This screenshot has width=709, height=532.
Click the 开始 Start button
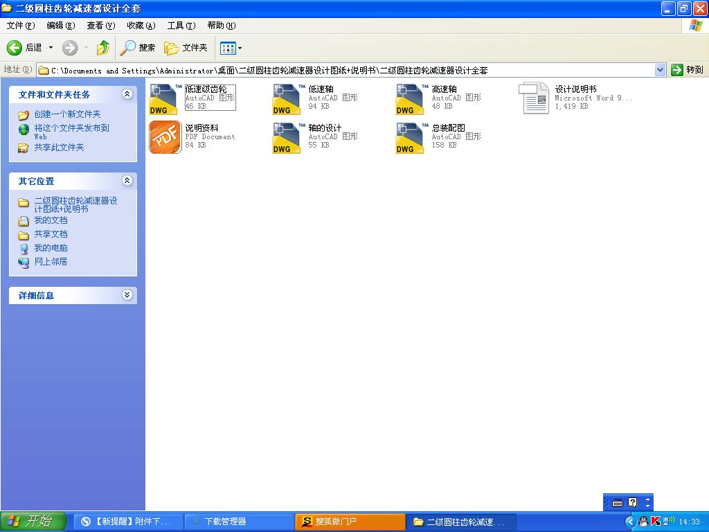pos(33,522)
